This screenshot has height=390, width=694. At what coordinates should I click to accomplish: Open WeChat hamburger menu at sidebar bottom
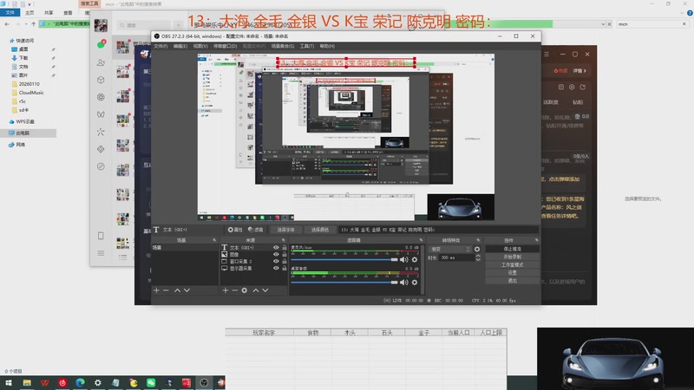(x=101, y=253)
